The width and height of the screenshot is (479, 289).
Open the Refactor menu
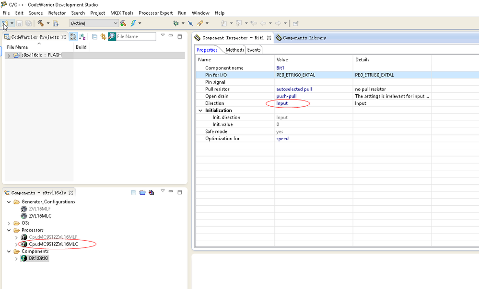[57, 13]
